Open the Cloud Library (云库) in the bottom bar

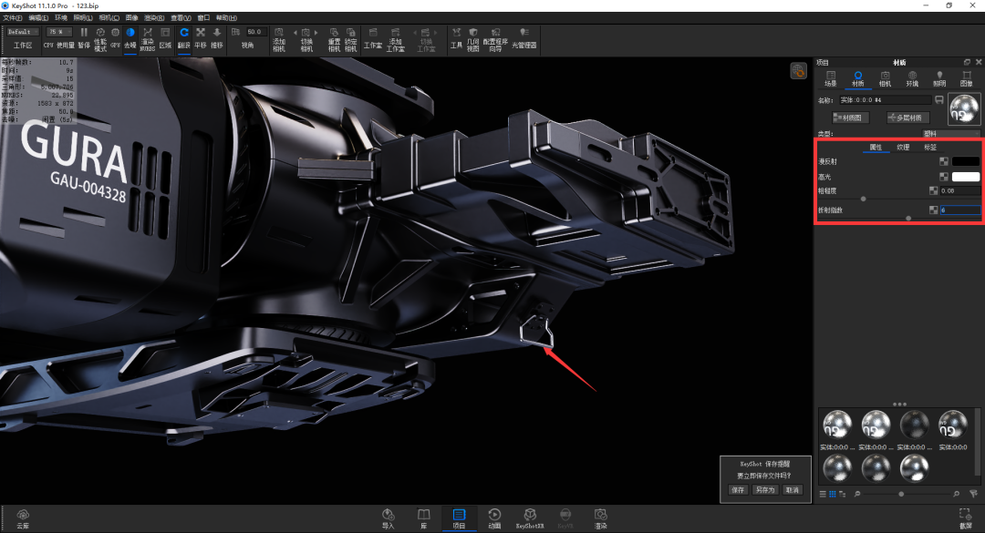point(23,518)
